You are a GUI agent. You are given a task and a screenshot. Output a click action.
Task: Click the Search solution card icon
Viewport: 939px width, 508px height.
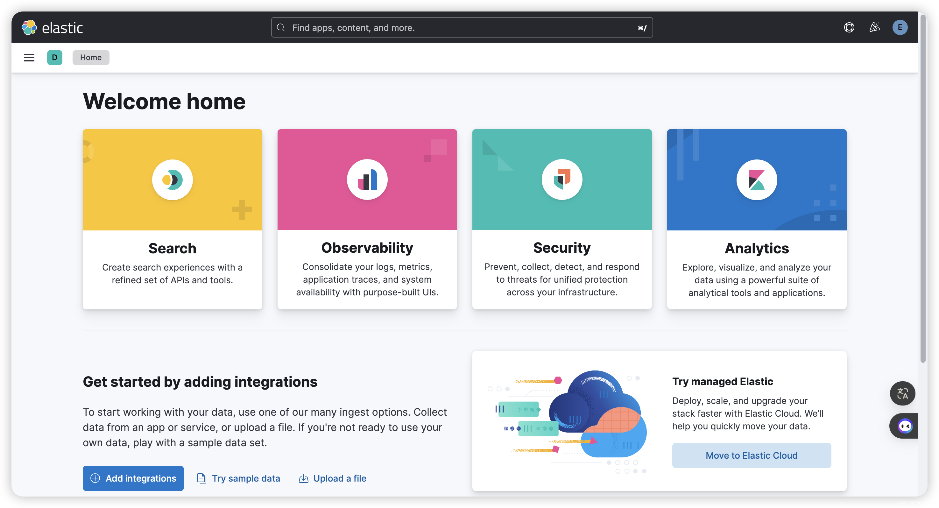pyautogui.click(x=173, y=180)
